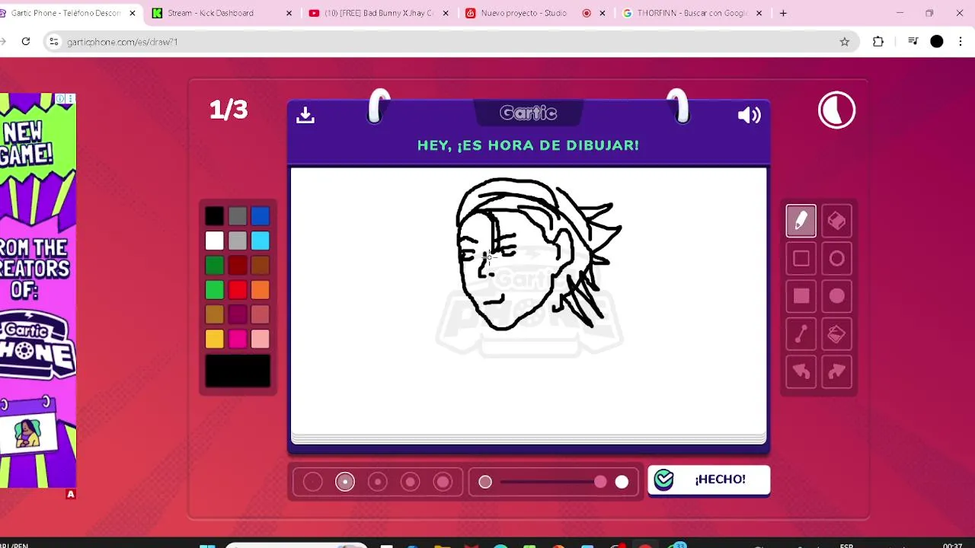Pick the white color swatch
Image resolution: width=975 pixels, height=548 pixels.
click(x=214, y=241)
